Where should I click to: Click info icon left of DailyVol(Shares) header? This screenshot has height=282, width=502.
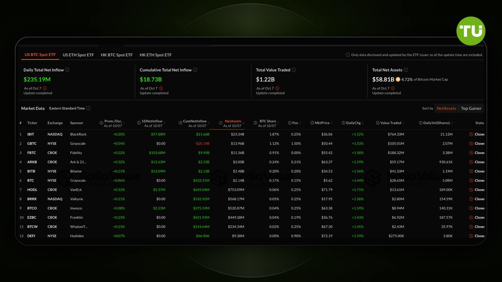pyautogui.click(x=420, y=123)
